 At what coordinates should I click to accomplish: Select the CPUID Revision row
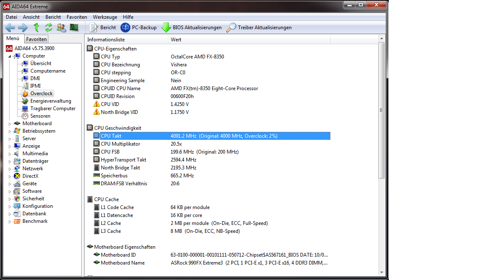tap(212, 96)
